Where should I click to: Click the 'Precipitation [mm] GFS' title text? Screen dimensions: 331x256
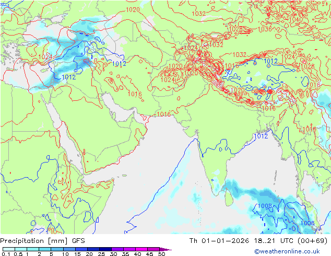pos(42,241)
